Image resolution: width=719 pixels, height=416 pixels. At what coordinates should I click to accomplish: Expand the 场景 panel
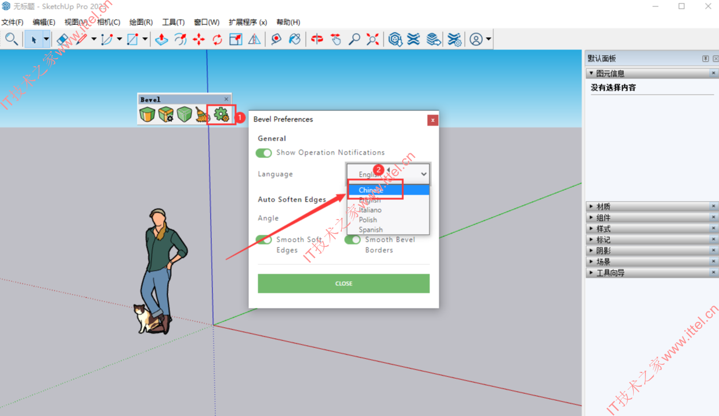pyautogui.click(x=591, y=261)
